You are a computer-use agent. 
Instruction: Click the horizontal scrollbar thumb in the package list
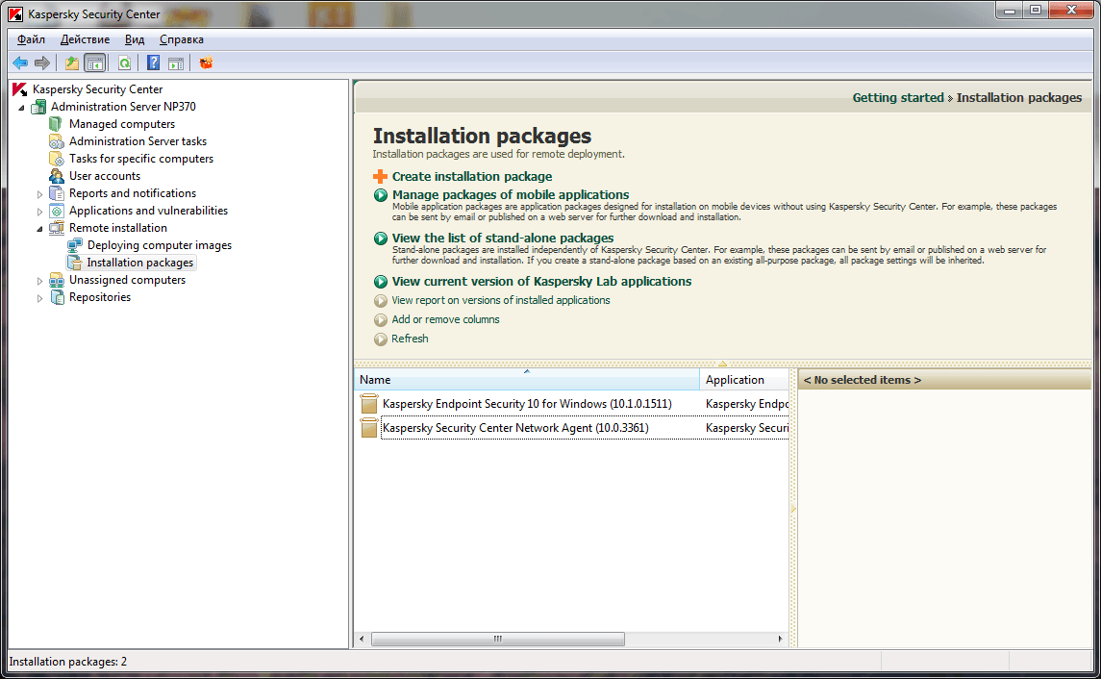click(498, 639)
